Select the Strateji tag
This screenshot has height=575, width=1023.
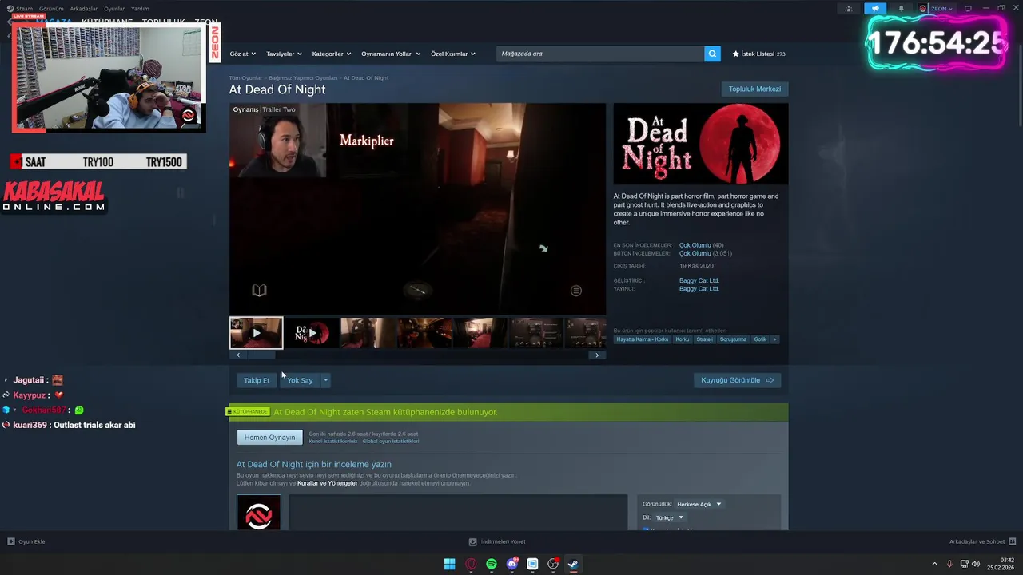pos(704,339)
